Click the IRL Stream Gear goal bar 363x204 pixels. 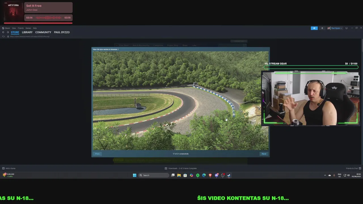(311, 67)
